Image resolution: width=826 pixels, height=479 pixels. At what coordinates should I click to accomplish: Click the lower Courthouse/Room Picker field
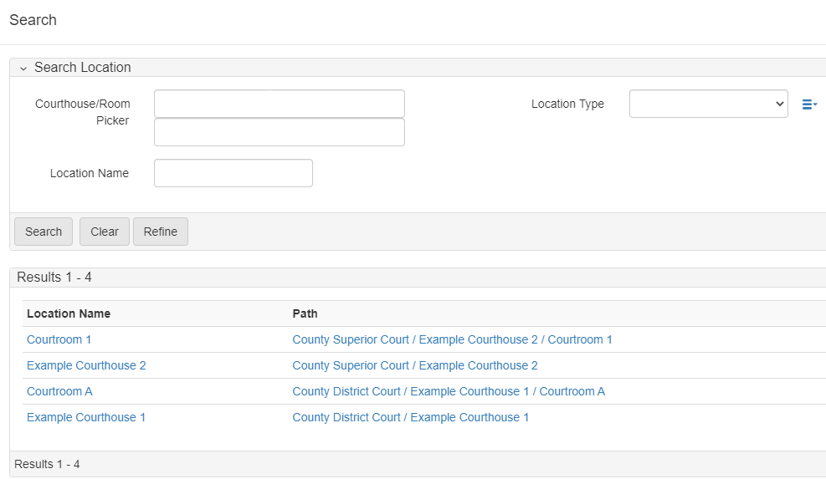[279, 132]
